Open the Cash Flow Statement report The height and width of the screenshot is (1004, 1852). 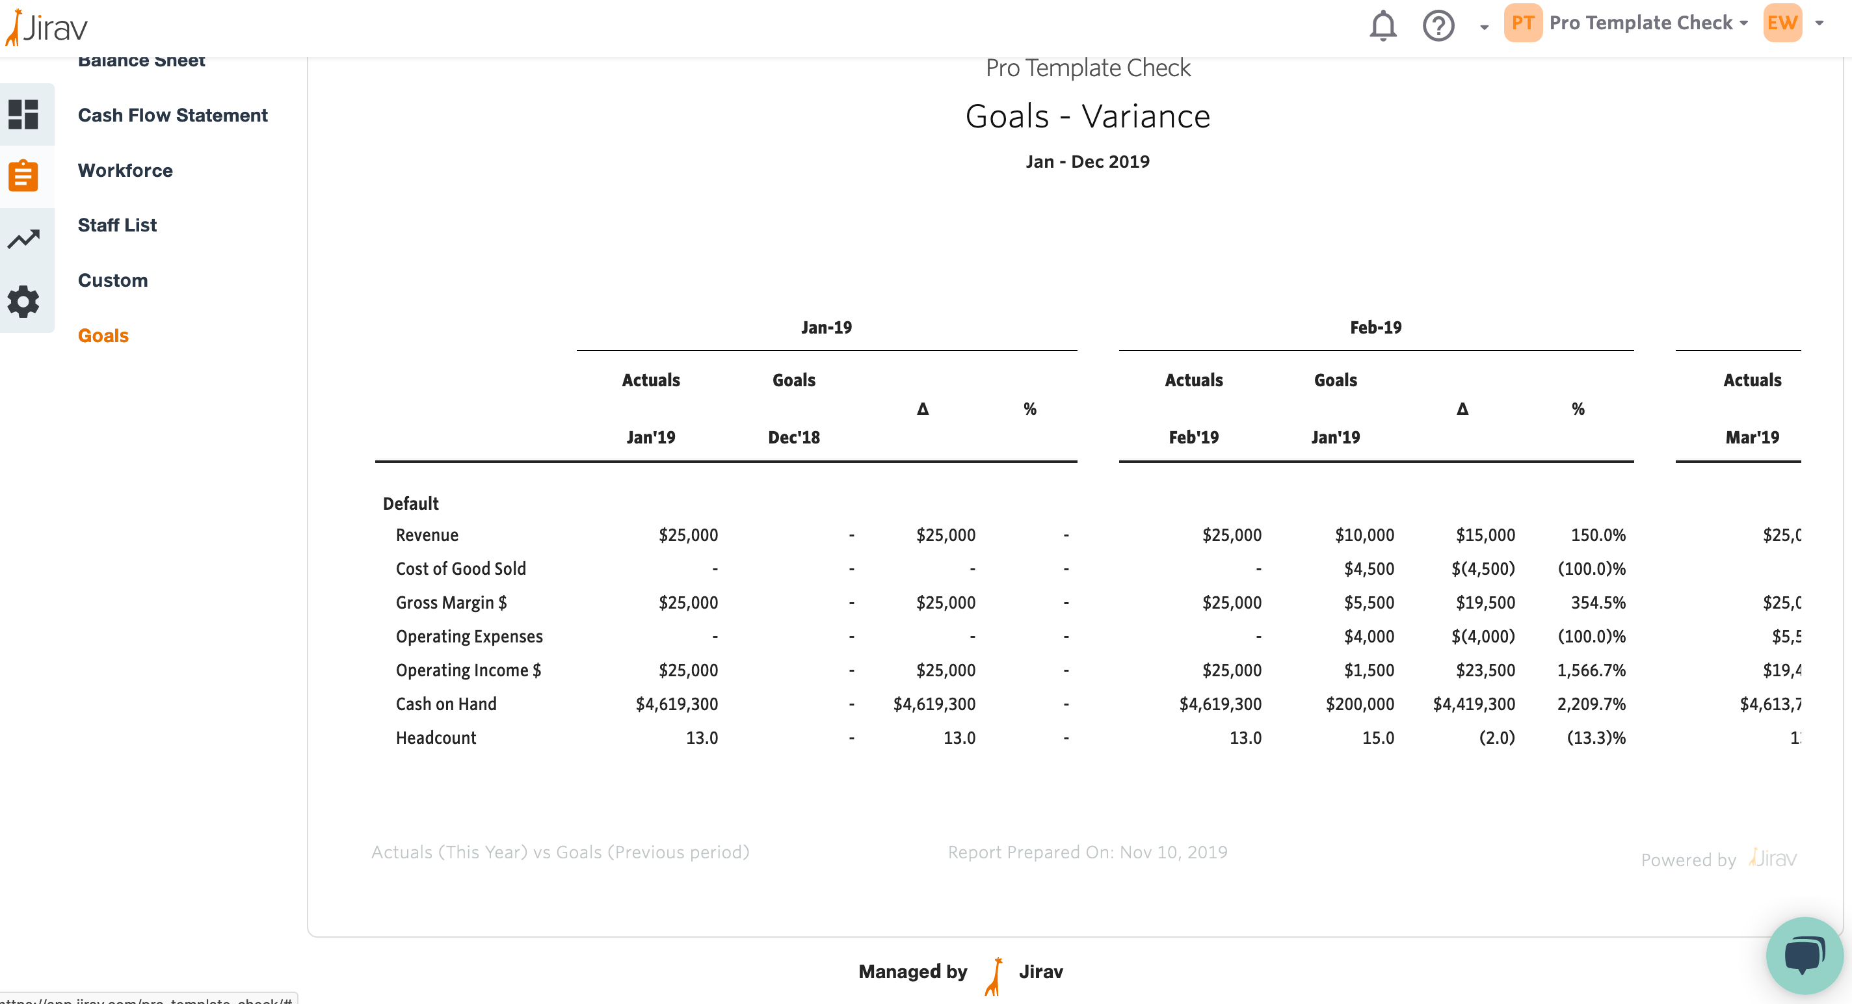tap(172, 115)
